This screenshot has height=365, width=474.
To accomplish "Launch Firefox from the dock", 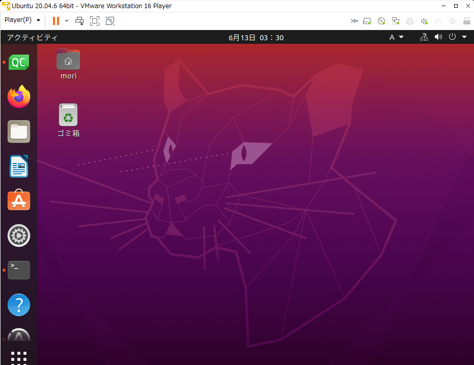I will 19,96.
